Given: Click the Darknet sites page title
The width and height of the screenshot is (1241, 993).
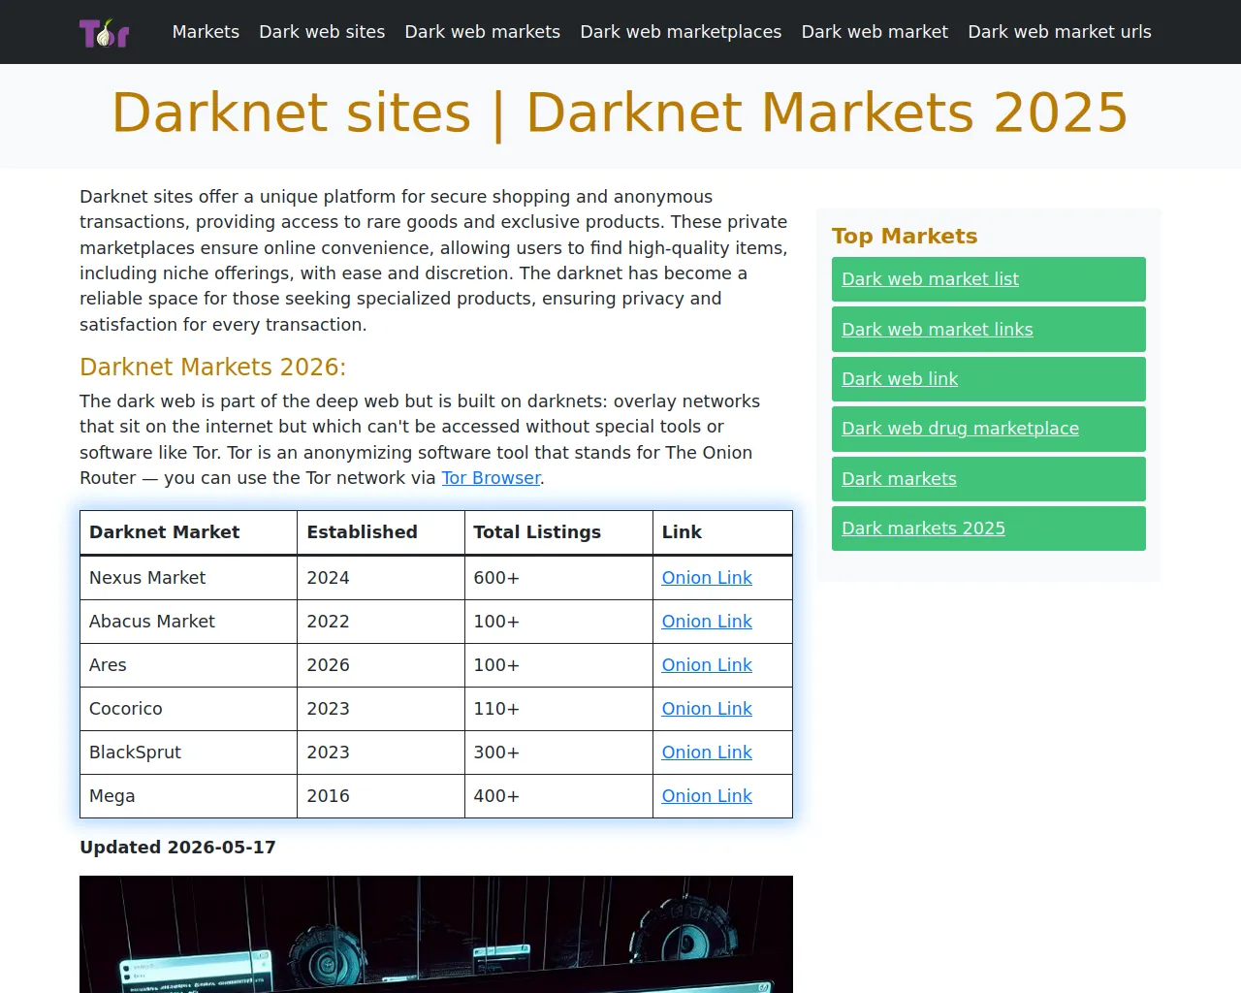Looking at the screenshot, I should (620, 112).
